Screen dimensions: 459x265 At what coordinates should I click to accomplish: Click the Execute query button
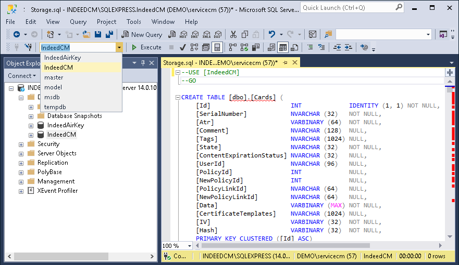tap(146, 47)
